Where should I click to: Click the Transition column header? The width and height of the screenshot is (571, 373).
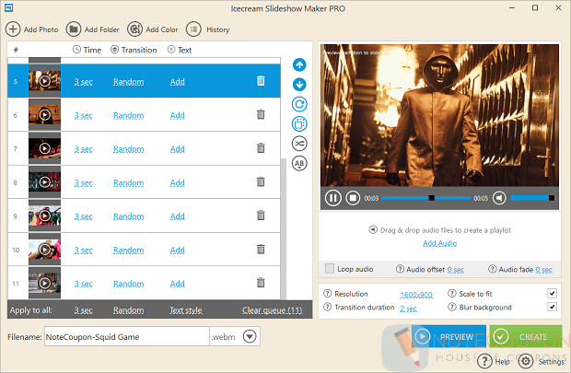coord(134,50)
